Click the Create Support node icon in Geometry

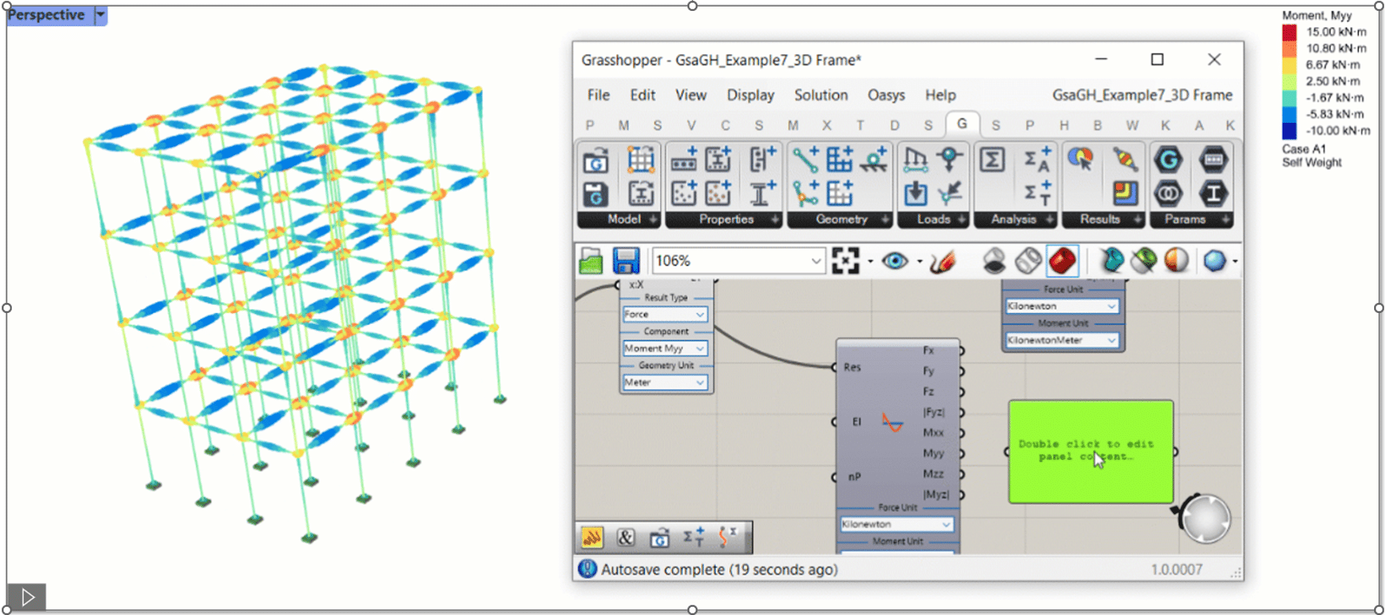pyautogui.click(x=874, y=160)
